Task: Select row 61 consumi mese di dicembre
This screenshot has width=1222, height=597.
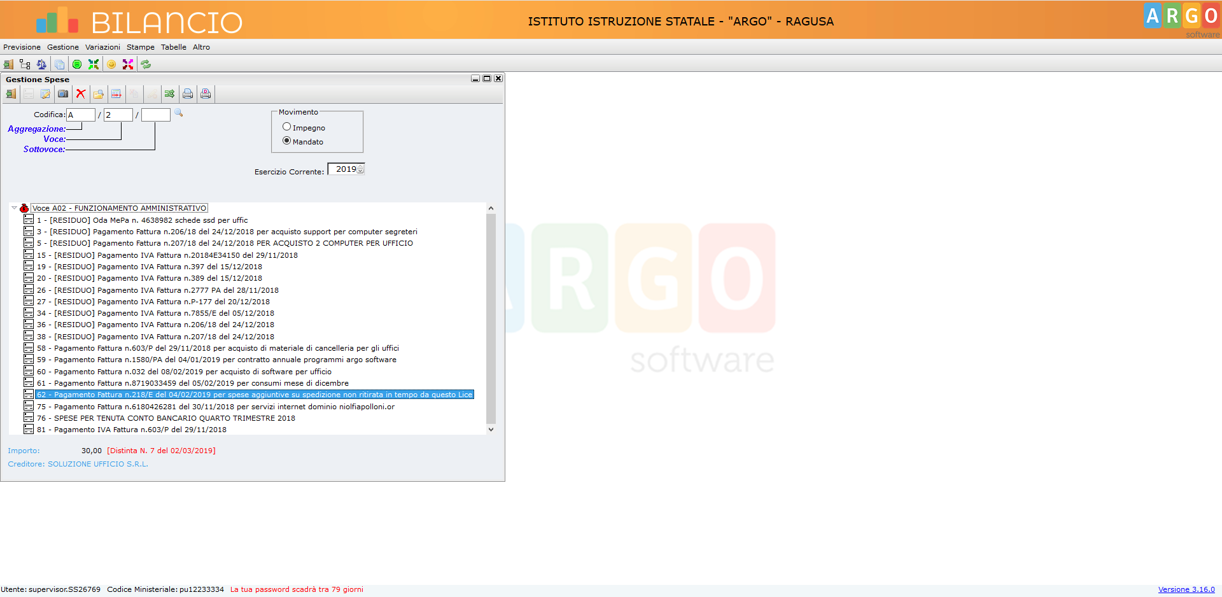Action: point(192,383)
